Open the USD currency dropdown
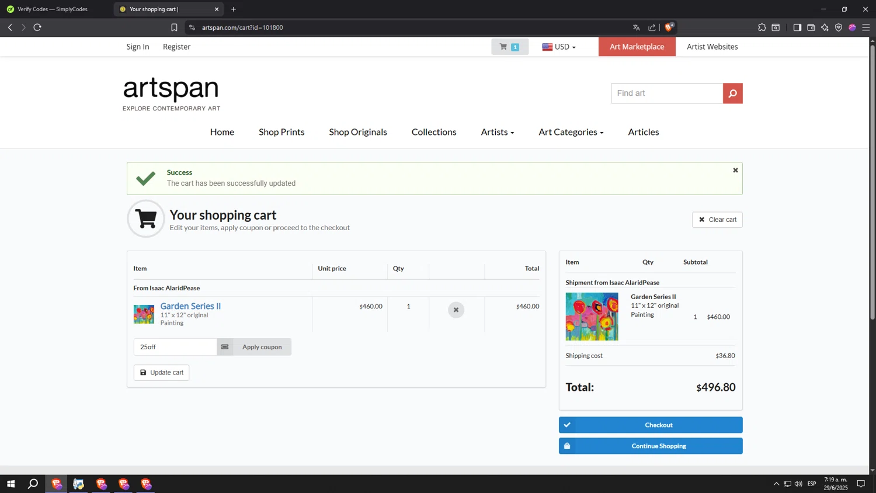 (x=559, y=47)
